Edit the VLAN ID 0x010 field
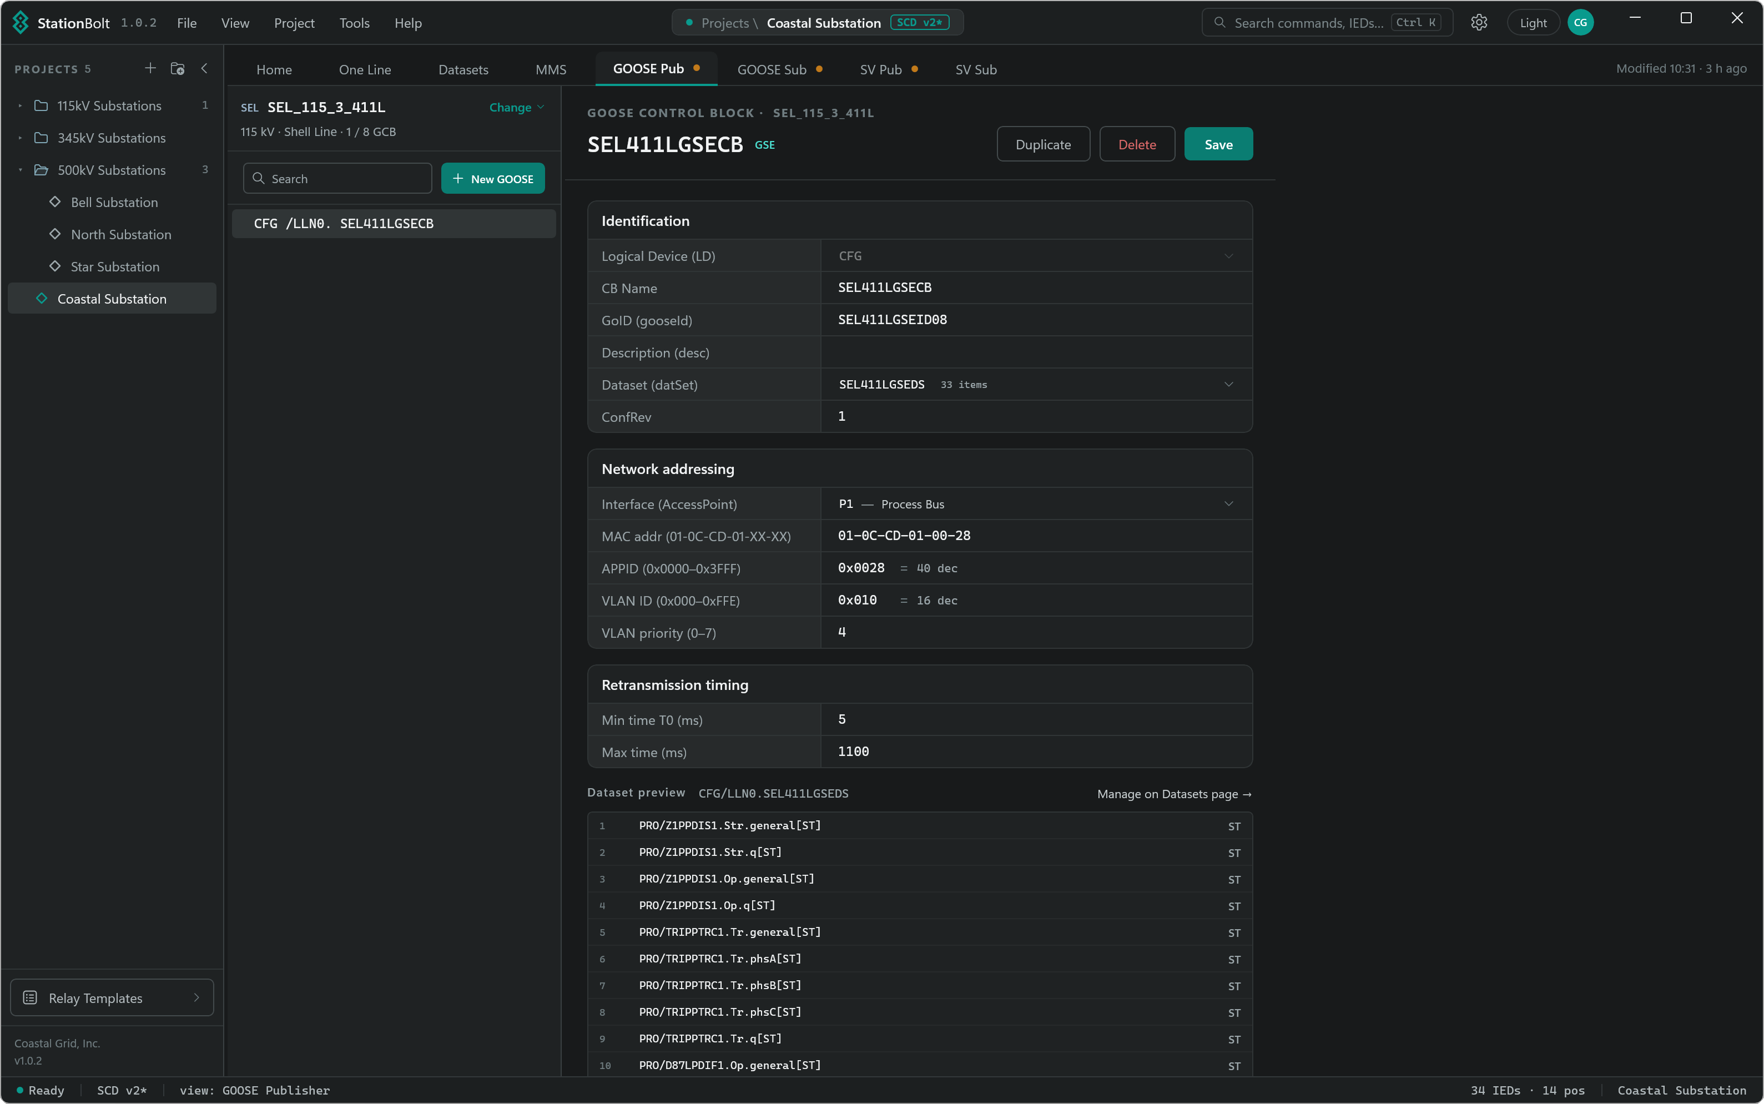The image size is (1764, 1104). pyautogui.click(x=1037, y=600)
